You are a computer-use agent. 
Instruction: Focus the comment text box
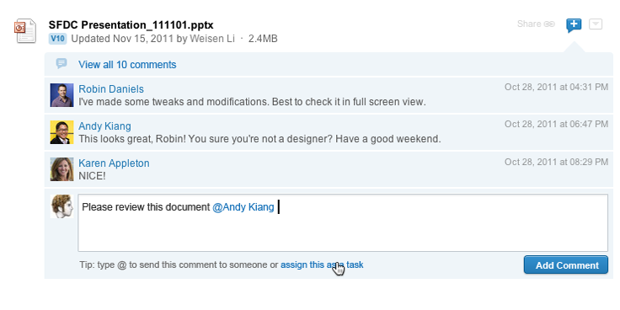(343, 222)
